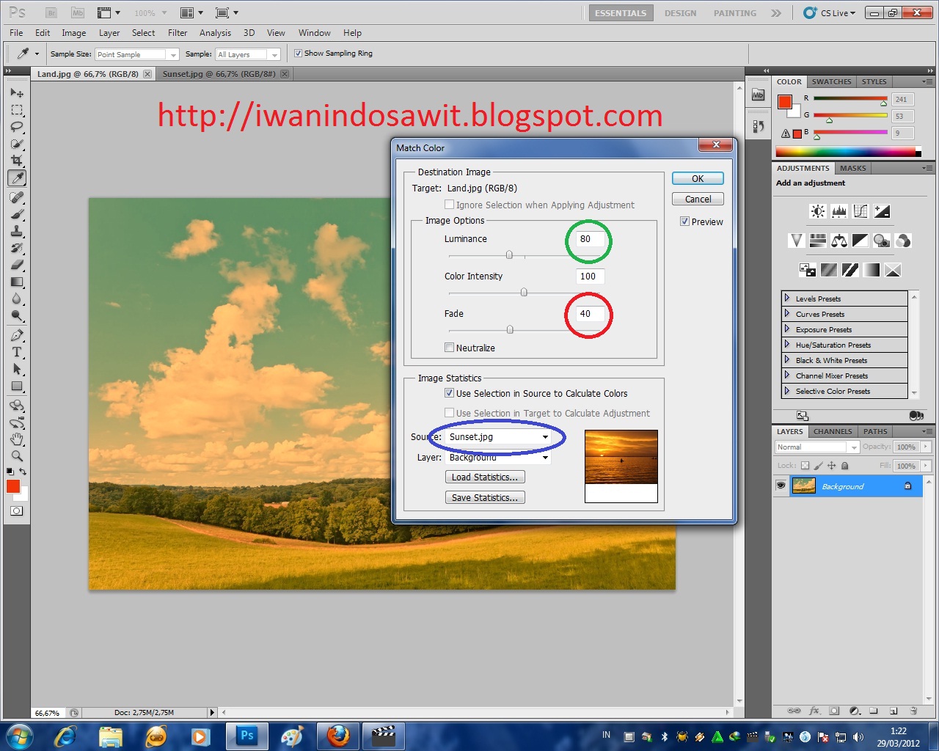Select the Gradient tool
The height and width of the screenshot is (751, 939).
(17, 282)
